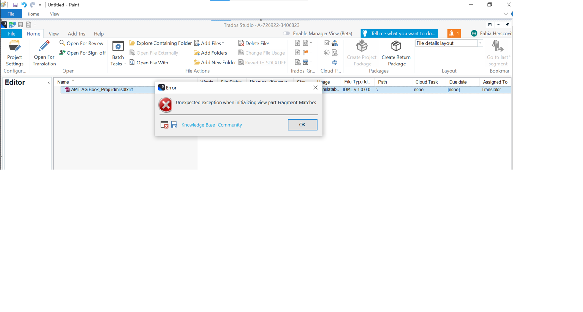Screen dimensions: 583x312
Task: Open Project Settings in Trados ribbon
Action: tap(15, 53)
